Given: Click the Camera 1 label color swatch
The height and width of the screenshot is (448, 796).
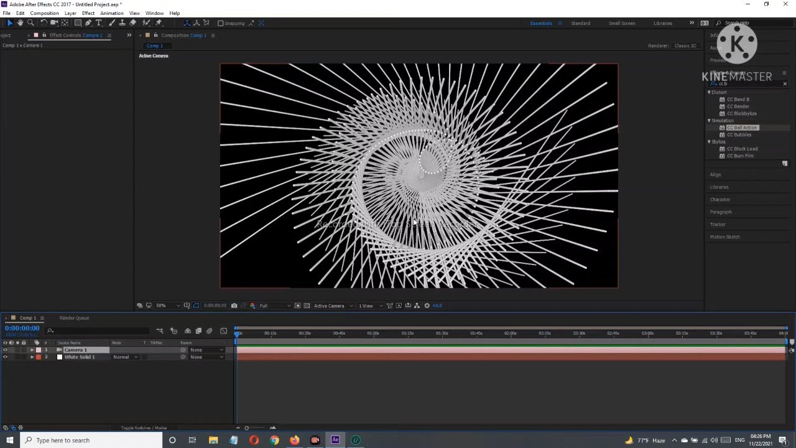Looking at the screenshot, I should pos(39,350).
